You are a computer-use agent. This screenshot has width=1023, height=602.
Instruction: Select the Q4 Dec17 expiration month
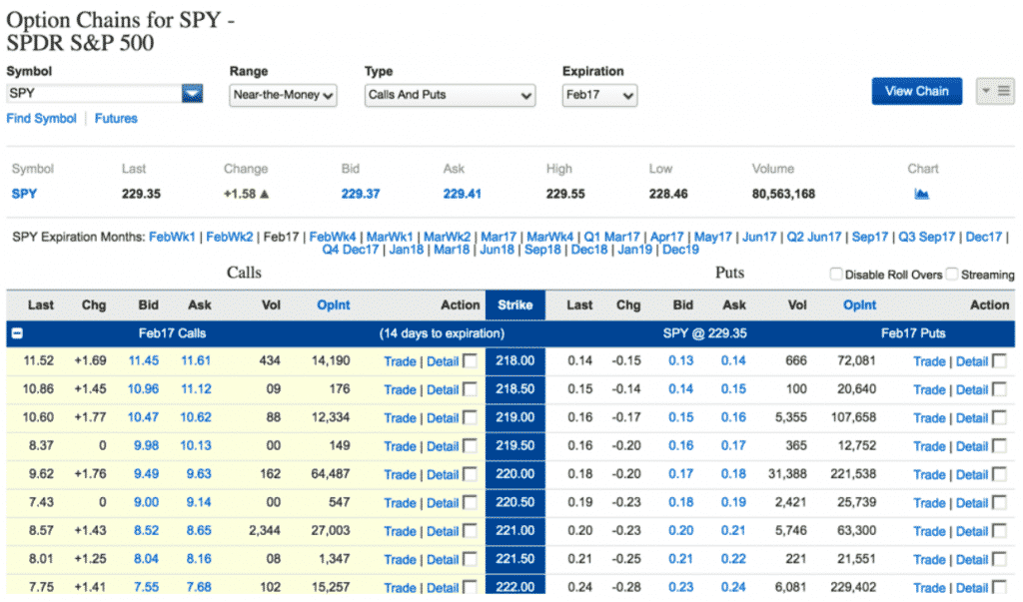pos(351,250)
